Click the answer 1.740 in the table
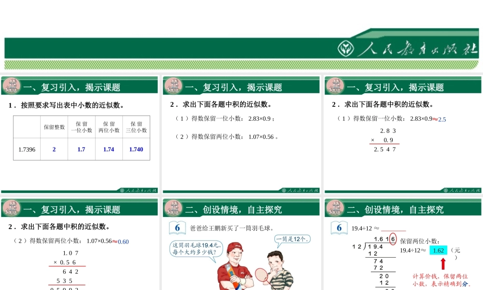Screen dimensions: 483x290 point(136,149)
